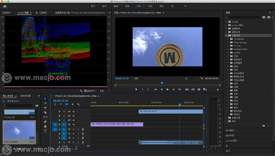Image resolution: width=275 pixels, height=156 pixels.
Task: Expand the Presets effects folder
Action: [x=227, y=21]
